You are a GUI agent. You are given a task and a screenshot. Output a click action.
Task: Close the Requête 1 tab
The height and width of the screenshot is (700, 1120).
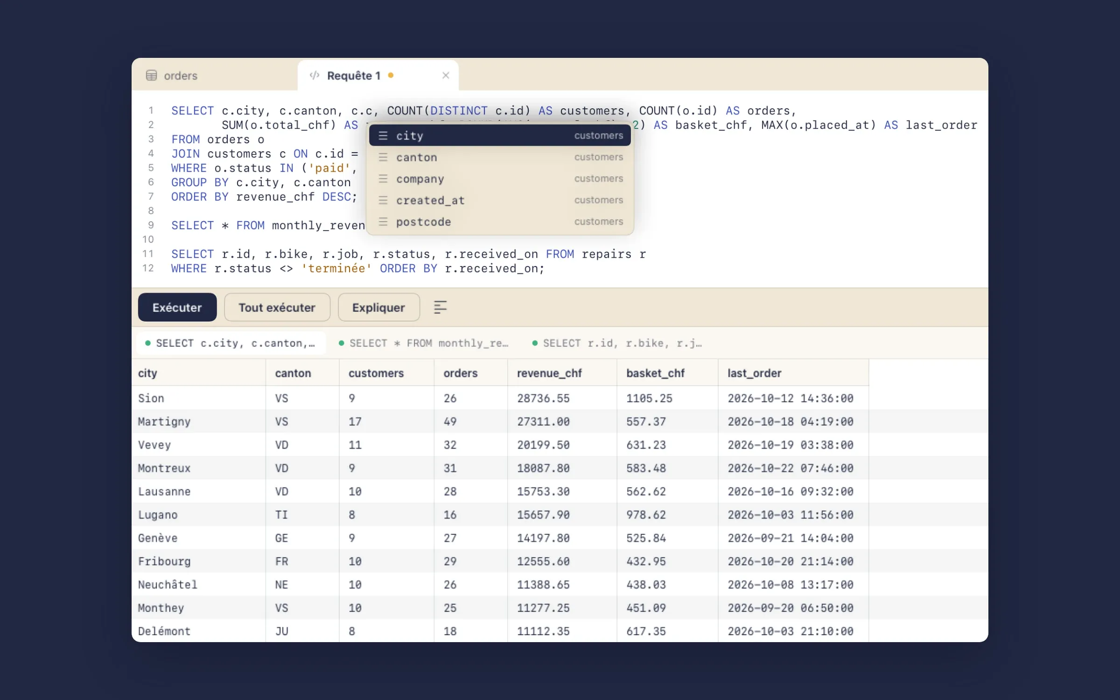tap(446, 75)
